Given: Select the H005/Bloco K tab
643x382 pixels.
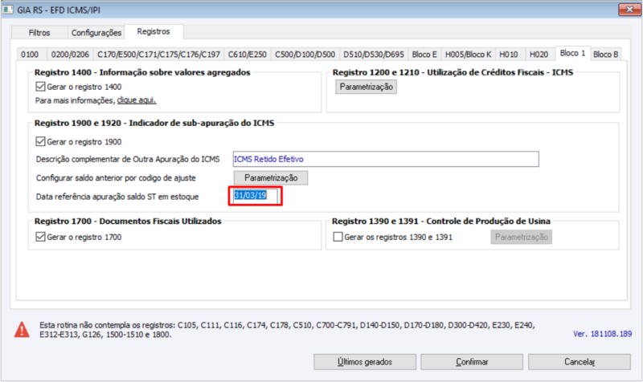Looking at the screenshot, I should (x=469, y=55).
